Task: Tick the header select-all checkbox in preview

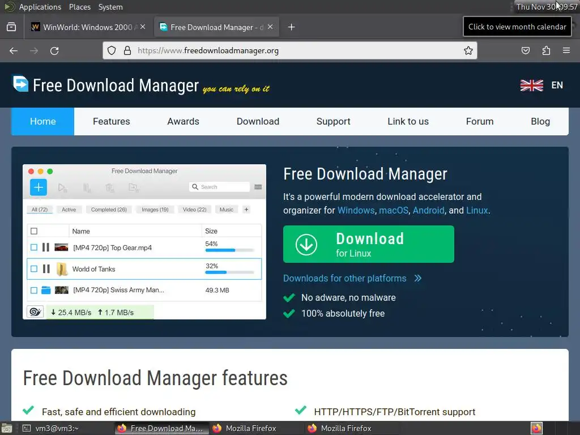Action: click(34, 231)
